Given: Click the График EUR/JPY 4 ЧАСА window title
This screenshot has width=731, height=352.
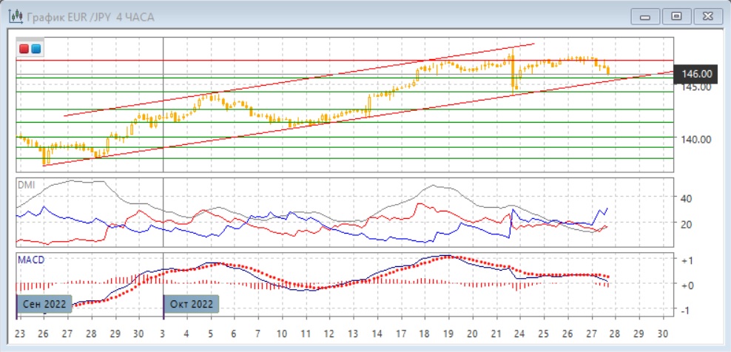Looking at the screenshot, I should tap(90, 16).
